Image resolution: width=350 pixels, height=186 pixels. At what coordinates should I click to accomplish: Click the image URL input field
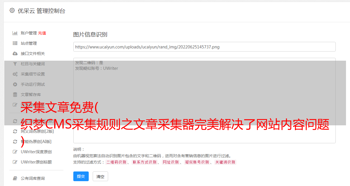204,47
